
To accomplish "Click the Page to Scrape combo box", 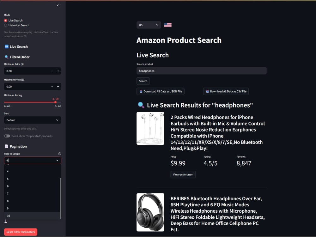I will [x=33, y=161].
